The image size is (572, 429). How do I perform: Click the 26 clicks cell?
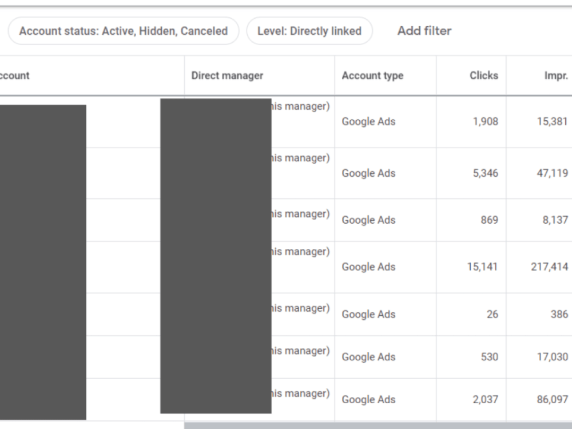click(x=492, y=314)
